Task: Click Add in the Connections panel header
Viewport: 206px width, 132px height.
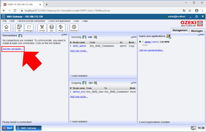Action: [64, 35]
